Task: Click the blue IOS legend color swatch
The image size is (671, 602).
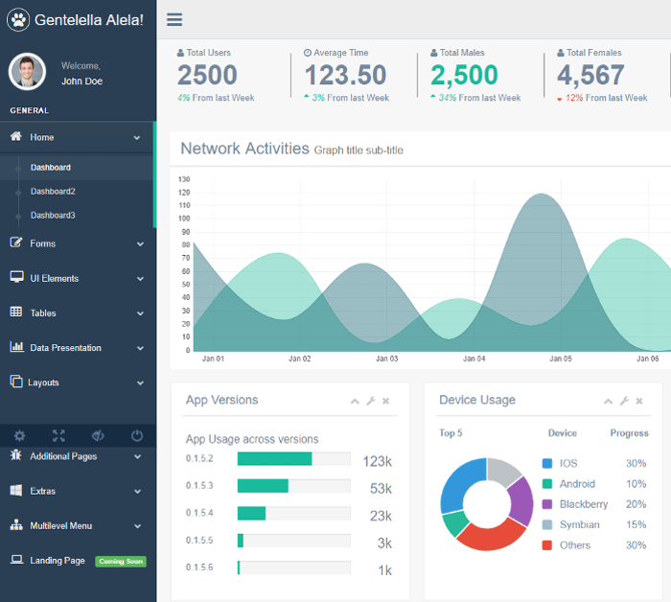Action: [x=547, y=463]
